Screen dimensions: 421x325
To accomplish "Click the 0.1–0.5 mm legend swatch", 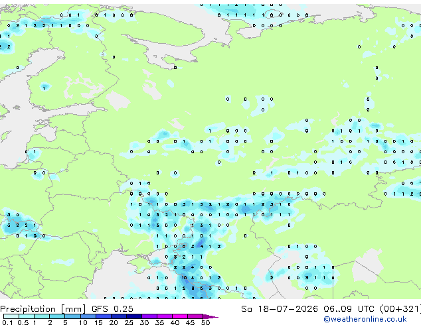I will 11,316.
